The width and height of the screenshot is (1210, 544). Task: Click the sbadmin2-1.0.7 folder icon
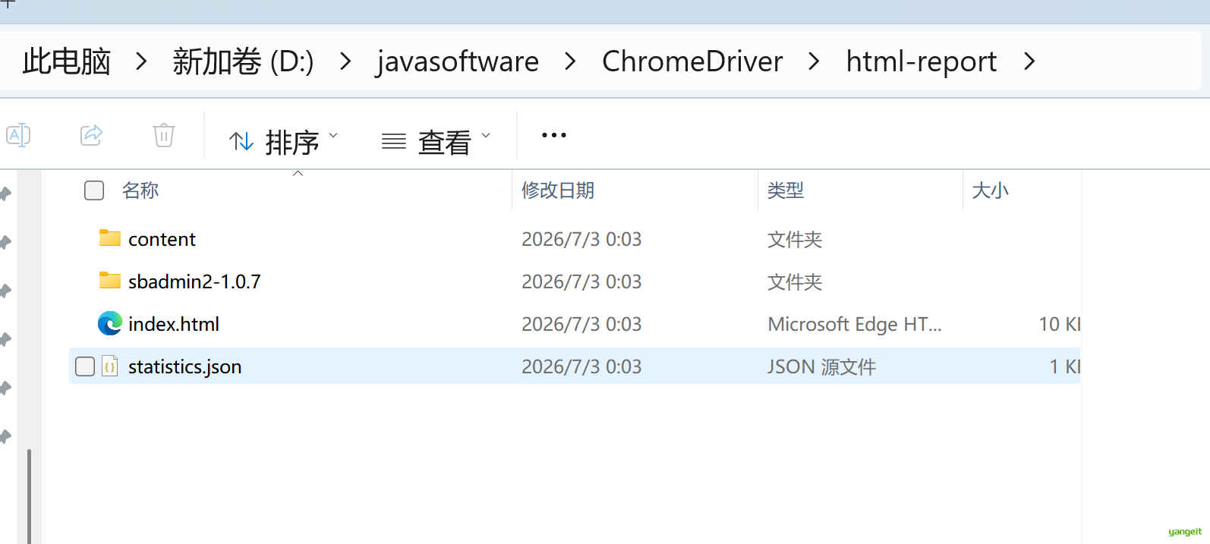tap(110, 281)
